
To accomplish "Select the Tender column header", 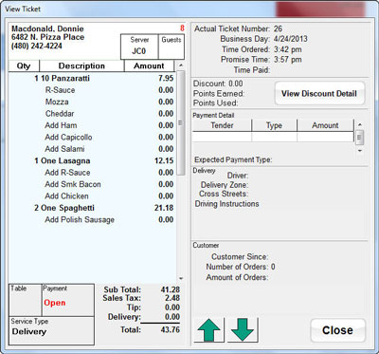I will [x=222, y=125].
